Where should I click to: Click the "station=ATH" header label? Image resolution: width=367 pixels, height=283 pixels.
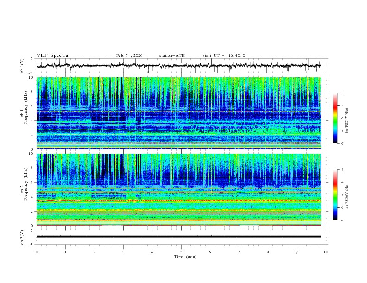[x=172, y=55]
